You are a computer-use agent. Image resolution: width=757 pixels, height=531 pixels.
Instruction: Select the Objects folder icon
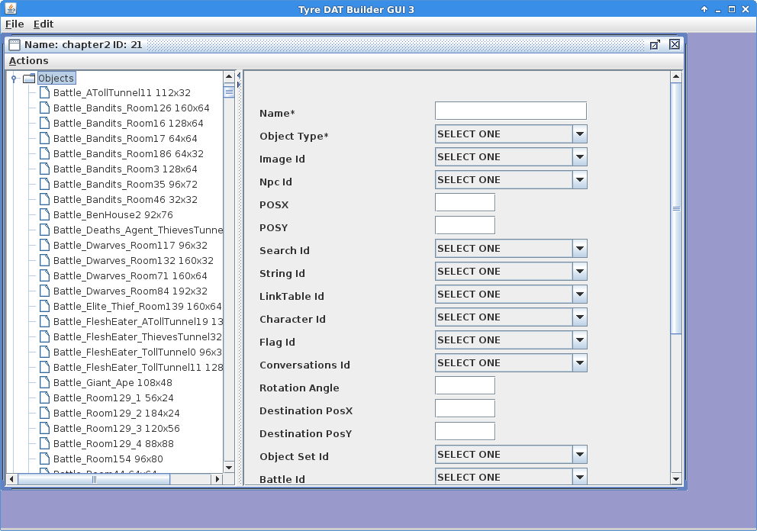[x=30, y=79]
